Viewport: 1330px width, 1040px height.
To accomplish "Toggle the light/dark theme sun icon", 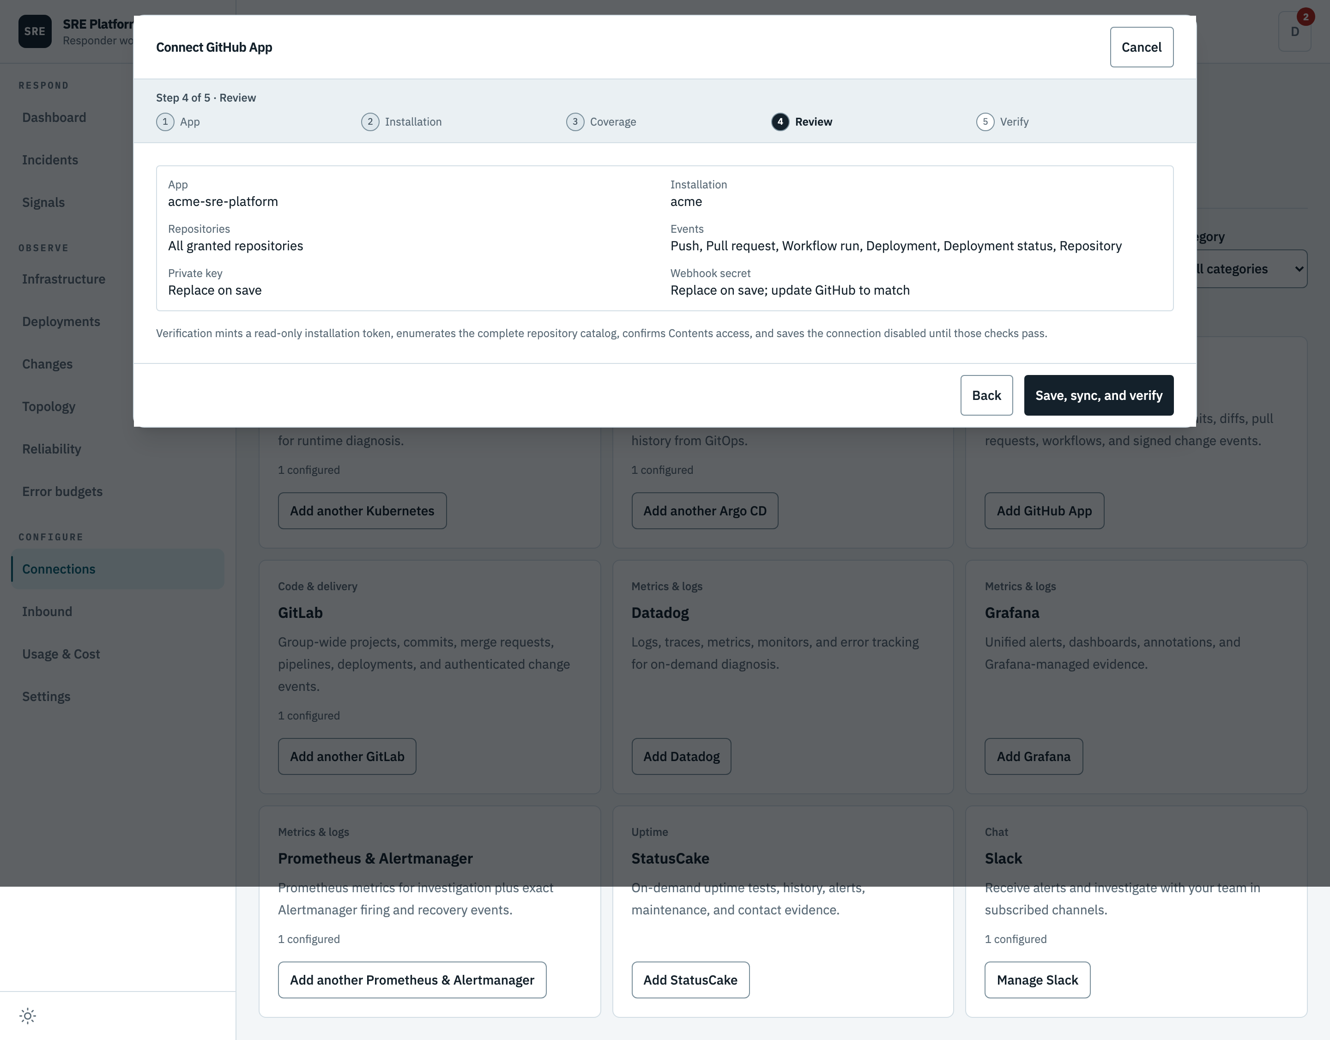I will (x=27, y=1016).
